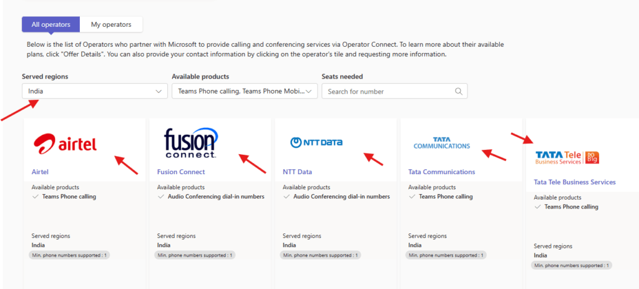Switch to the My operators tab

pyautogui.click(x=111, y=24)
